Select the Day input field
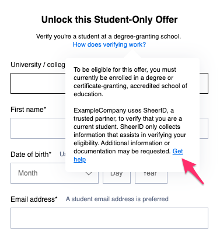Screen dimensions: 220x235 117,178
